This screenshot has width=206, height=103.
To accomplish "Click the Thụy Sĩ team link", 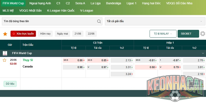I will click(x=28, y=60).
